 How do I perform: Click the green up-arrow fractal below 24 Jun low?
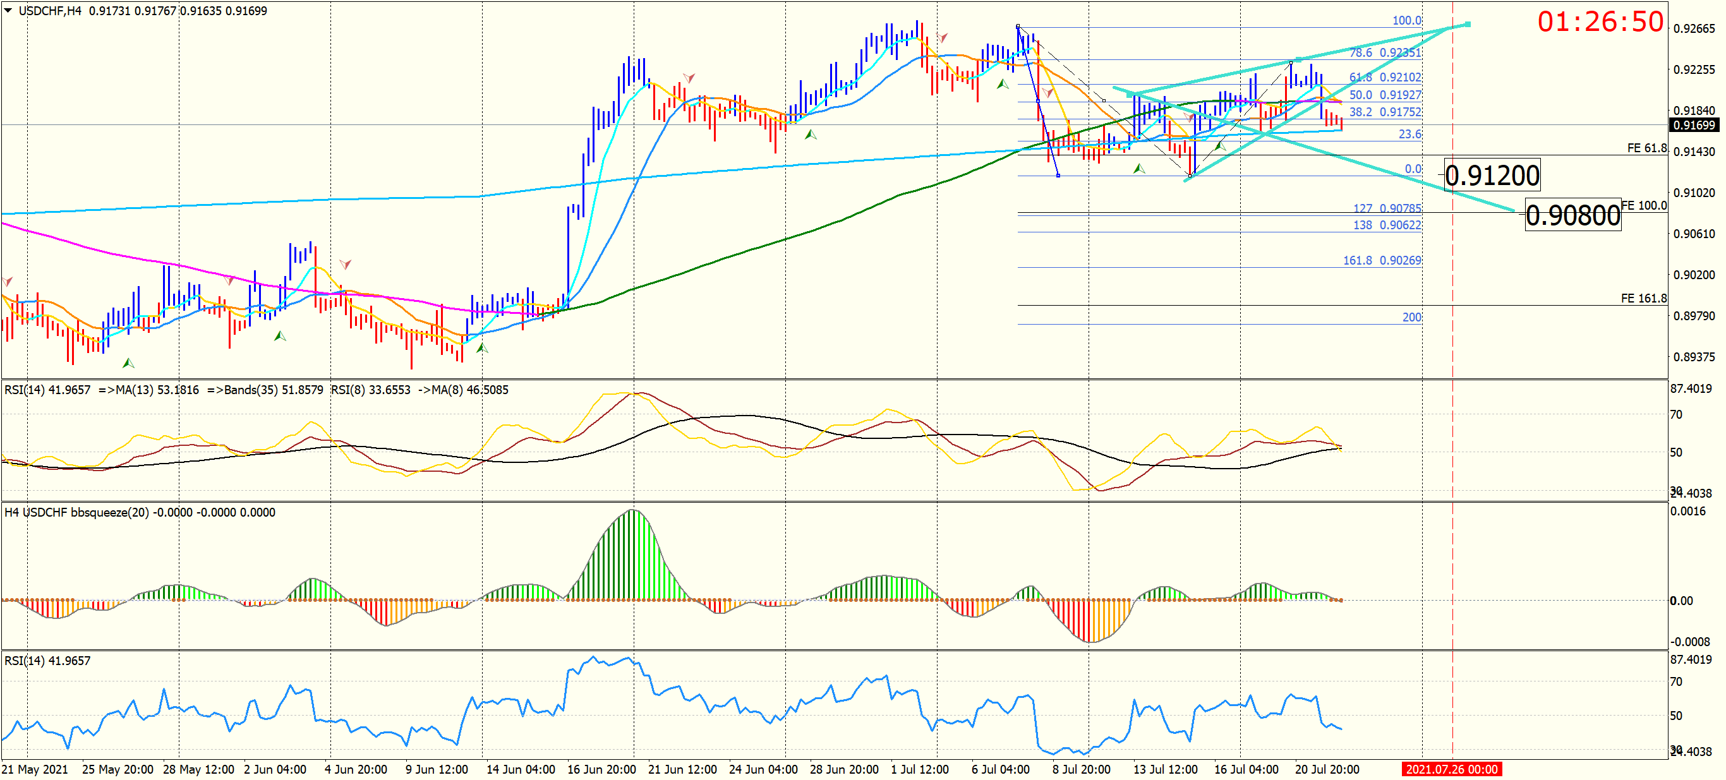[x=810, y=135]
